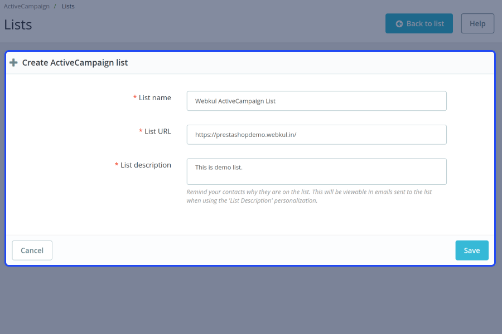Screen dimensions: 502x334
Task: Click the Save button
Action: [x=471, y=250]
